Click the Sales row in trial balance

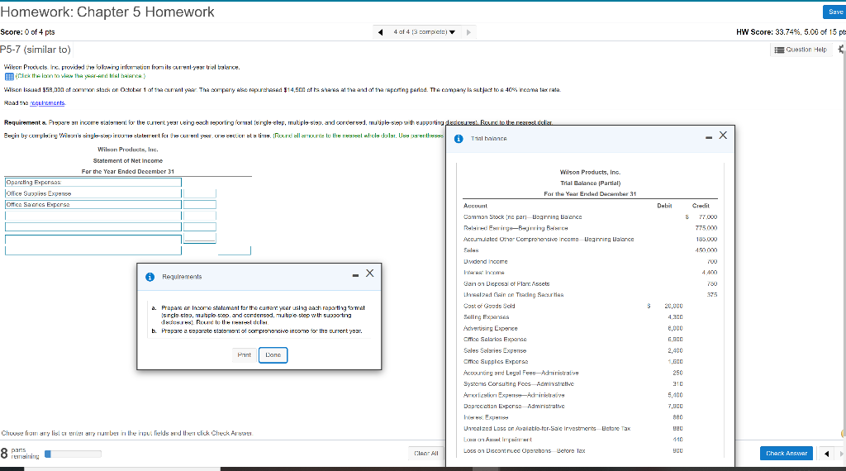(590, 250)
